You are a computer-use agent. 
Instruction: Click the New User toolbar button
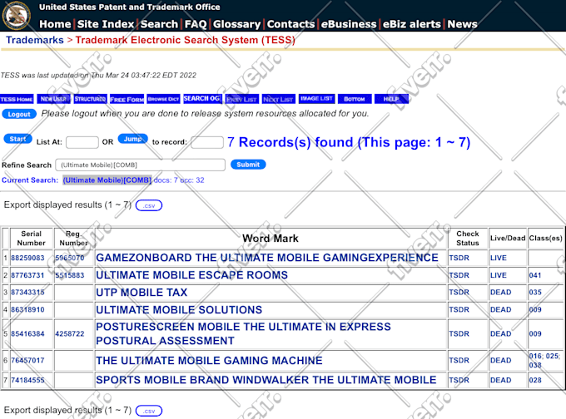53,99
